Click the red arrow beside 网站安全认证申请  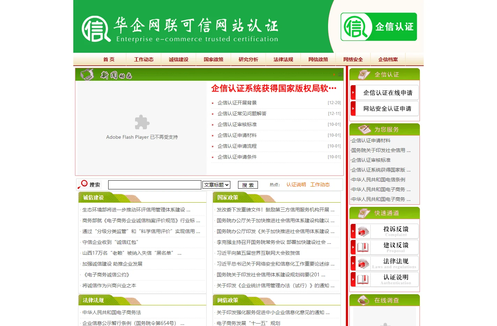(x=353, y=109)
